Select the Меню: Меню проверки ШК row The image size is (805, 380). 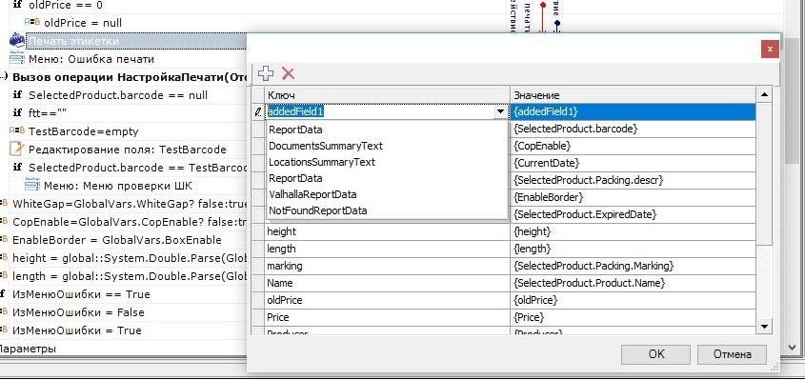(118, 186)
